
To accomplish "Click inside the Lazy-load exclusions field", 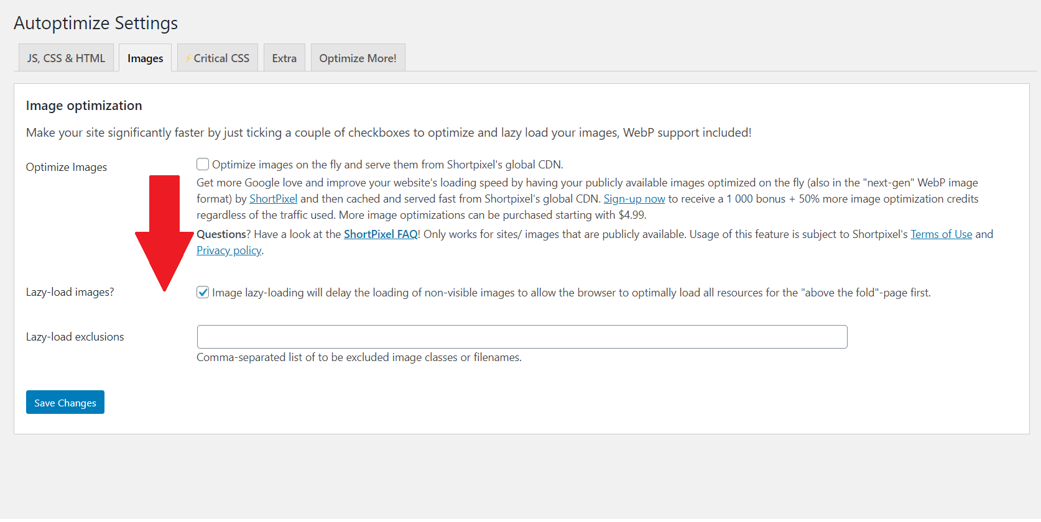I will 522,336.
